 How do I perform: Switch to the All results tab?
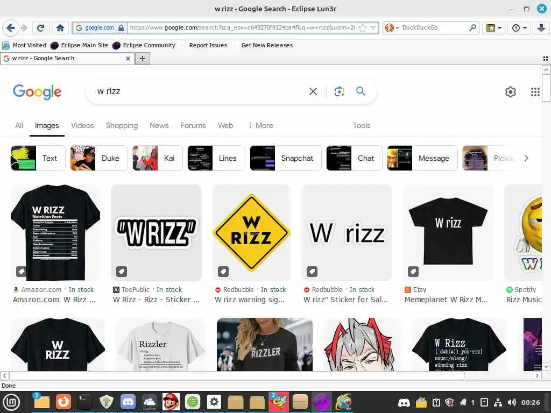pos(19,126)
